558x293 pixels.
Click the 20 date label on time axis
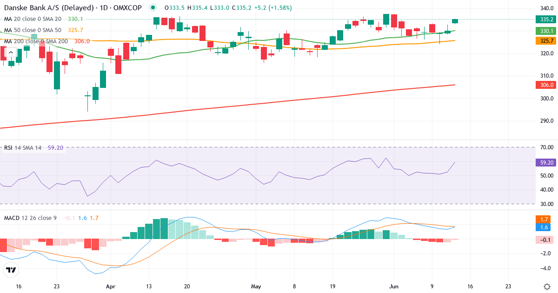point(186,286)
